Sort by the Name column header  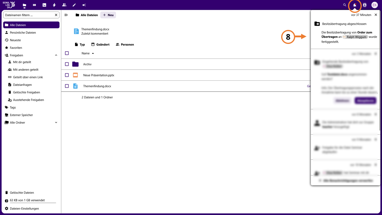click(x=88, y=53)
